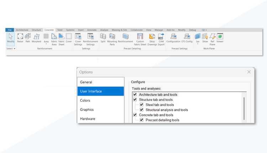
Task: Click the Precast Reinforcement tool
Action: 126,38
